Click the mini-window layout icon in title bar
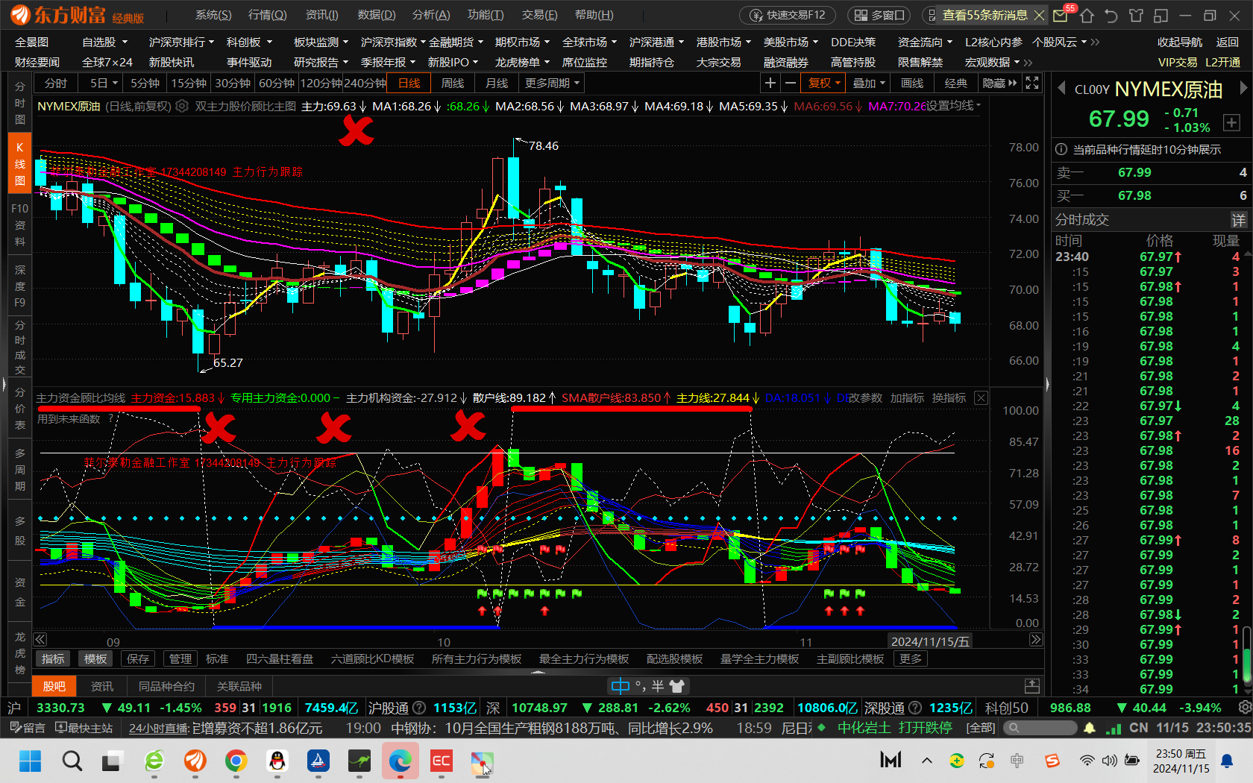Viewport: 1253px width, 783px height. 1161,15
